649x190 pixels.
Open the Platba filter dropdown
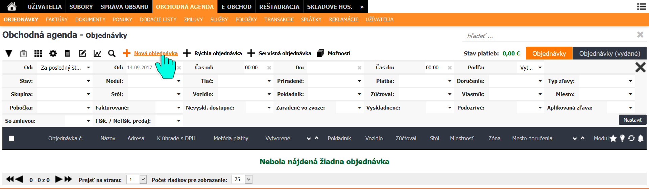425,81
